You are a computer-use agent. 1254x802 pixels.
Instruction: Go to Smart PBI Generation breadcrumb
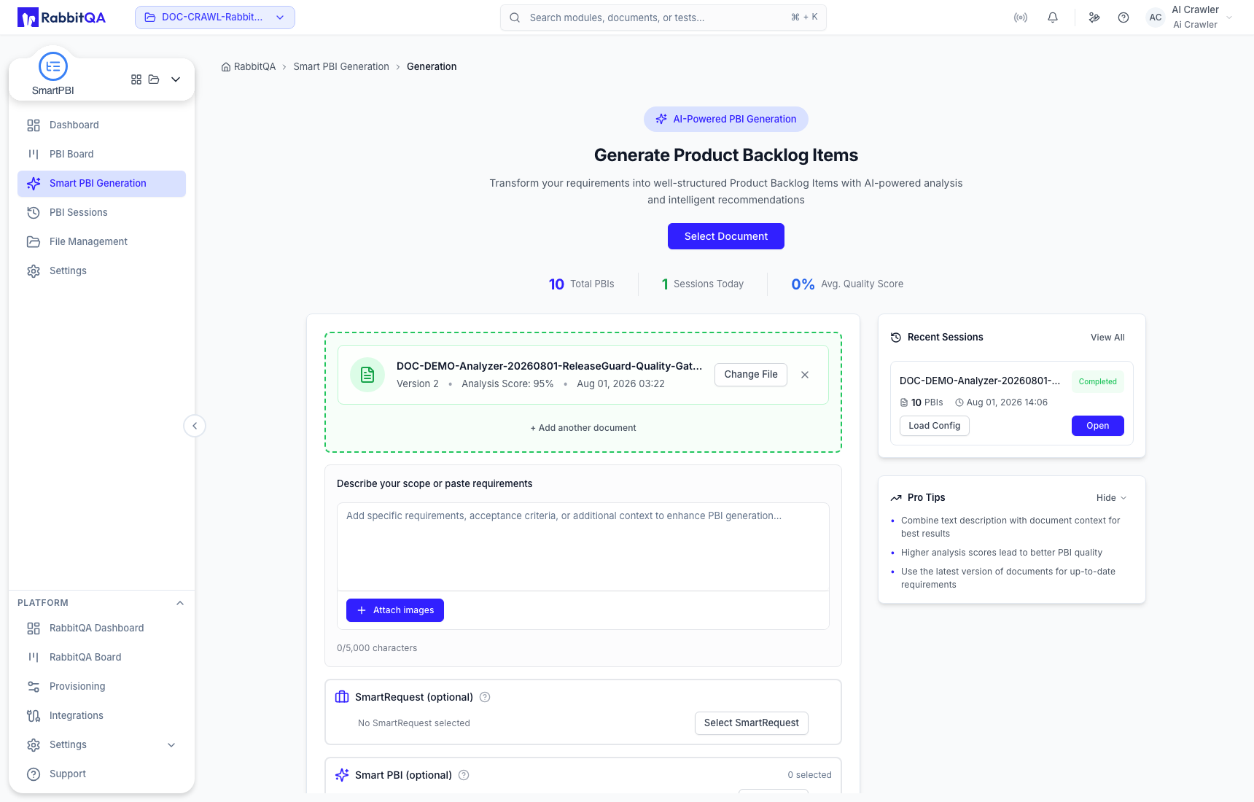(341, 67)
